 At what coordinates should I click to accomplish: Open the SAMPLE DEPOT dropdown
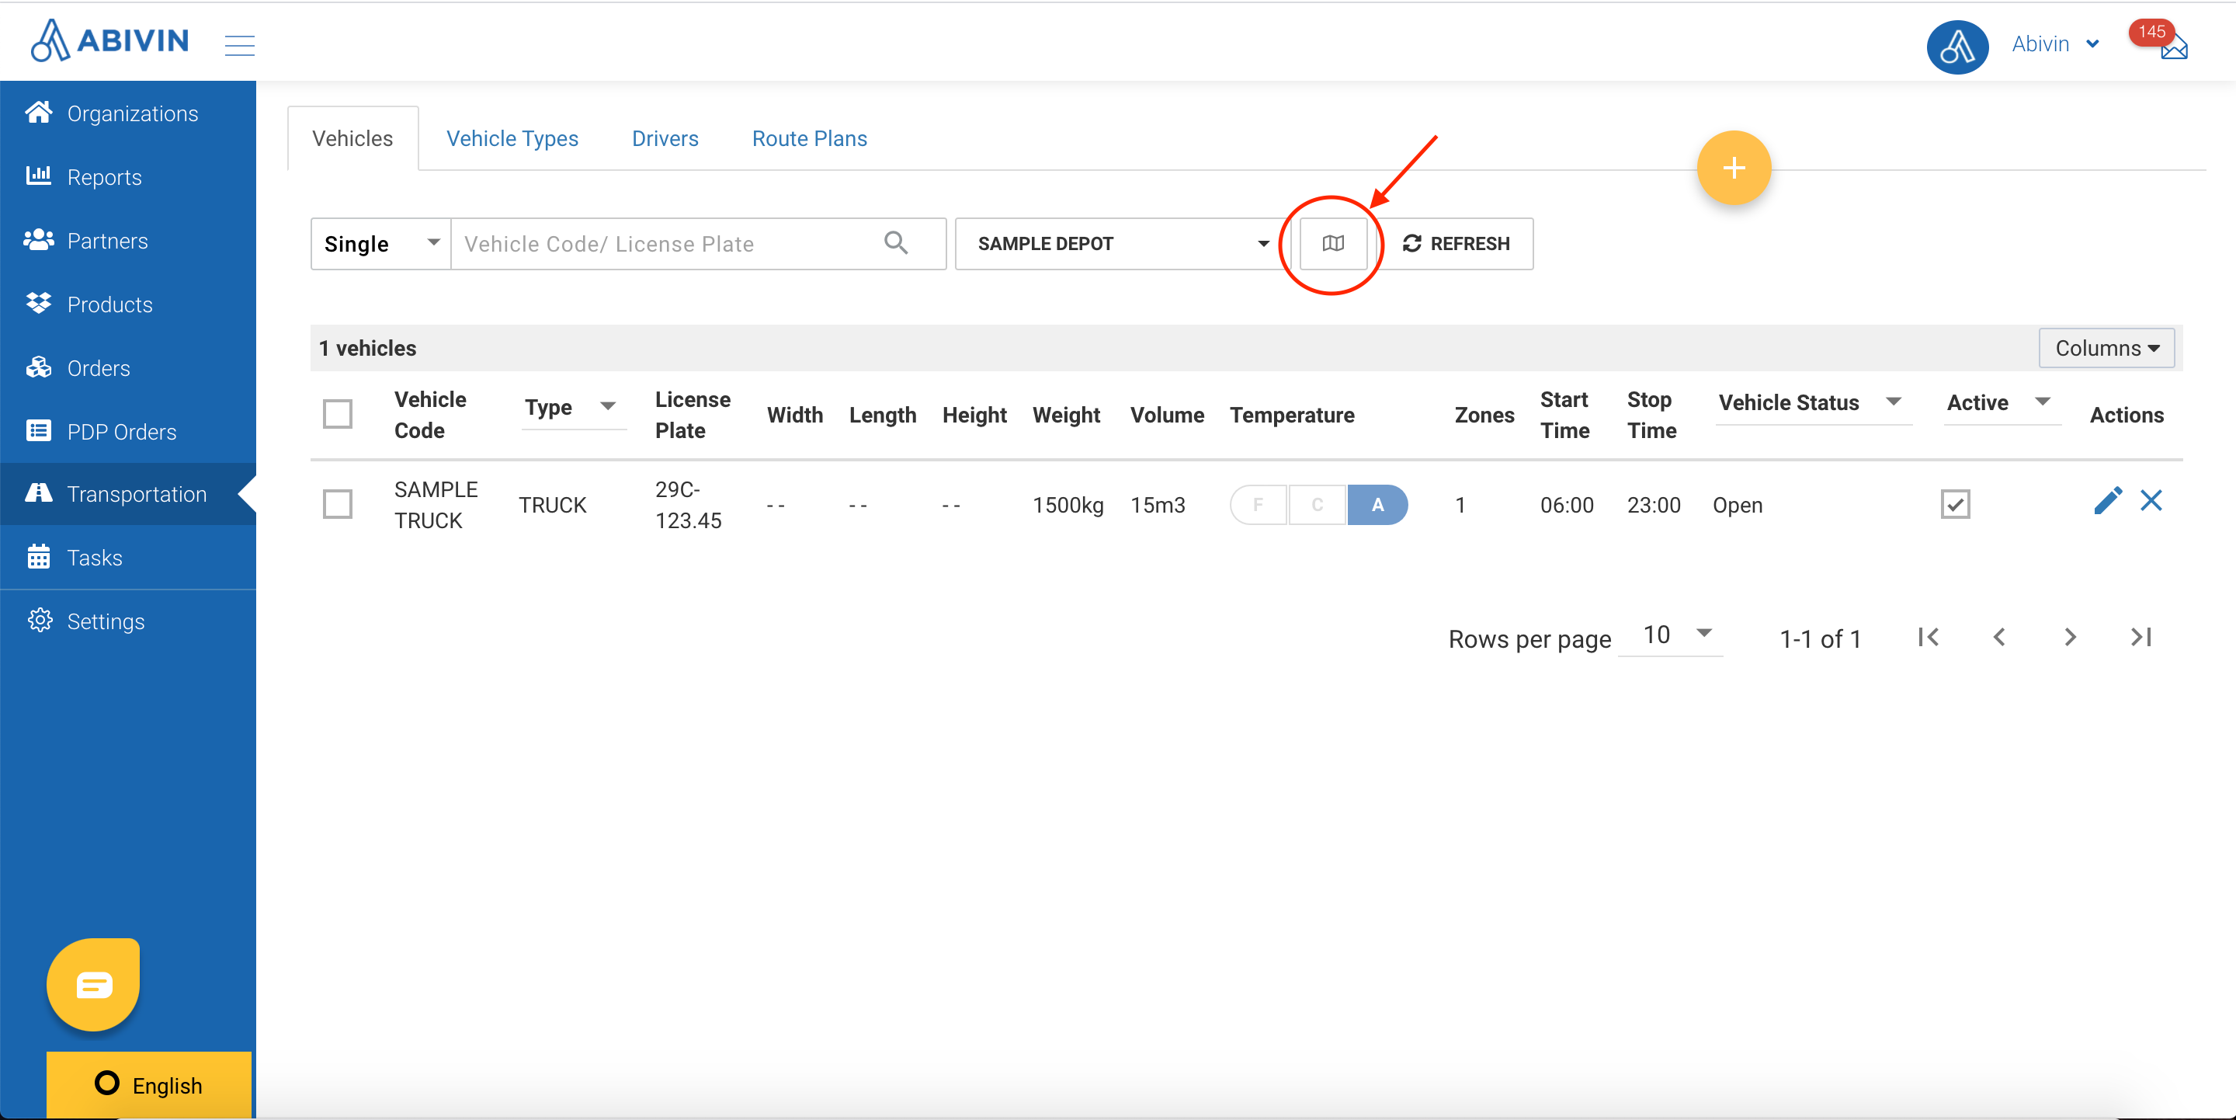[x=1123, y=244]
